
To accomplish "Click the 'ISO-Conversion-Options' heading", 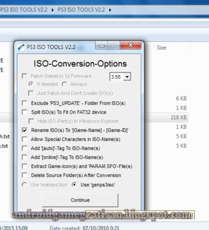I will click(x=80, y=64).
